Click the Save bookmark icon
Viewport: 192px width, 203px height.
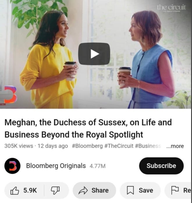(130, 190)
